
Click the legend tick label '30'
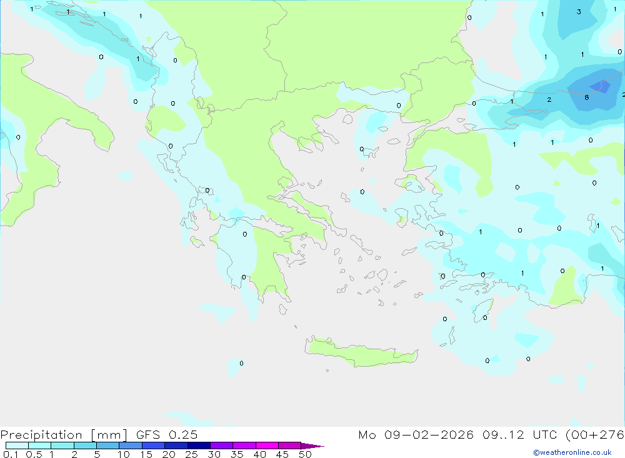pyautogui.click(x=214, y=454)
